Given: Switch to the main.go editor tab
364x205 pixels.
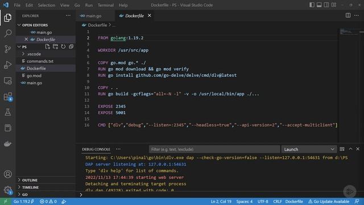Looking at the screenshot, I should (x=94, y=16).
